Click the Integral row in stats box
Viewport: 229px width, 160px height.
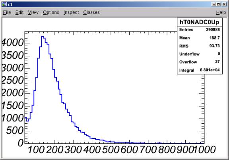point(200,70)
